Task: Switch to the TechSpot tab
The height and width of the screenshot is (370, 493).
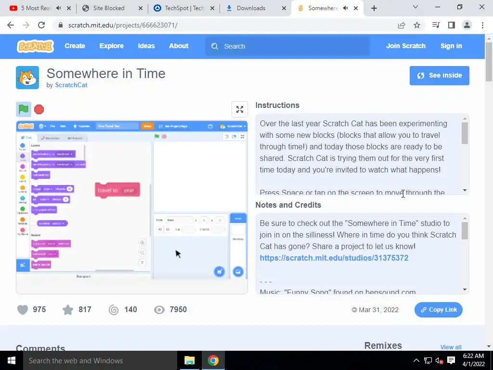Action: 184,8
